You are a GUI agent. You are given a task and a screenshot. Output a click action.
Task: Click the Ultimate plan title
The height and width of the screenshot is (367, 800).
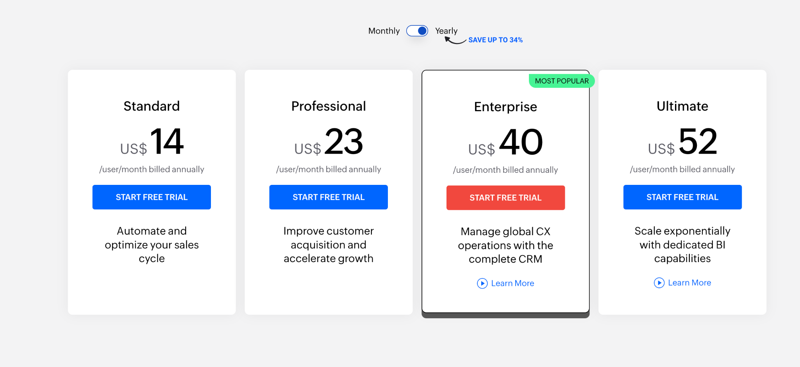click(x=682, y=106)
